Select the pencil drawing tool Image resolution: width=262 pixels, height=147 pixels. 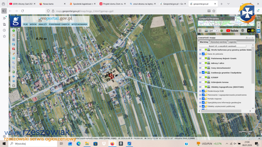click(x=13, y=54)
